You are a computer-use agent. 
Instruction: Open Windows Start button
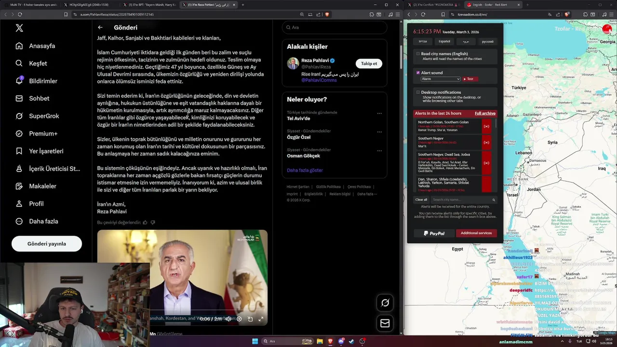coord(255,341)
